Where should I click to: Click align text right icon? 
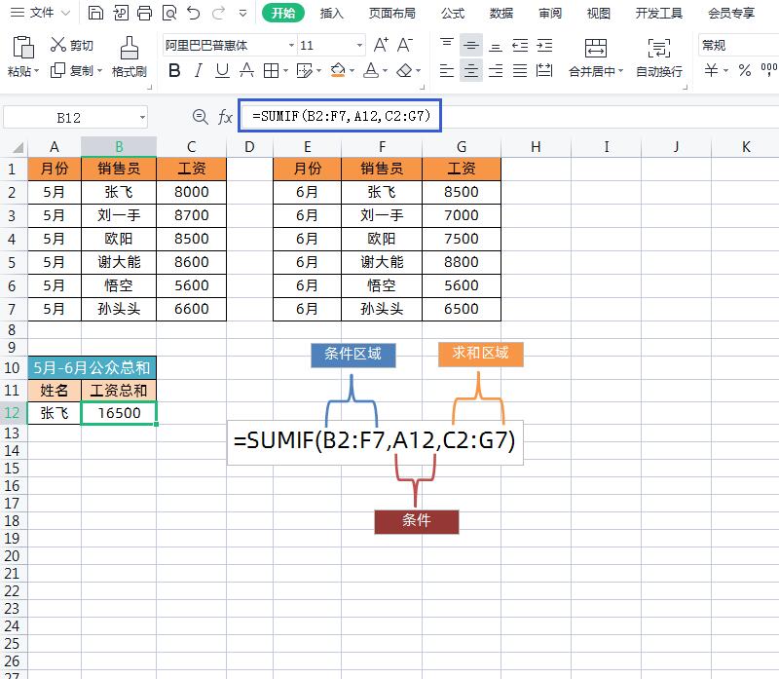click(x=496, y=70)
